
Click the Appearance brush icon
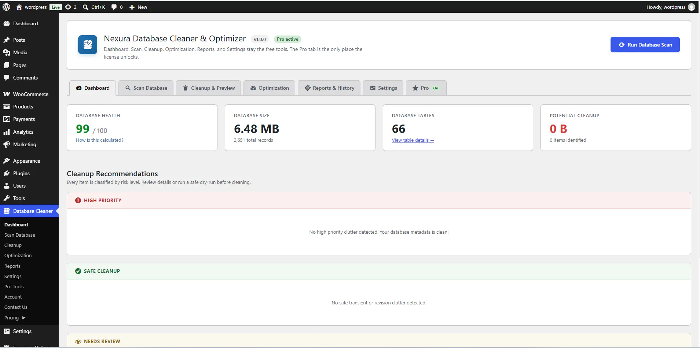(x=7, y=161)
